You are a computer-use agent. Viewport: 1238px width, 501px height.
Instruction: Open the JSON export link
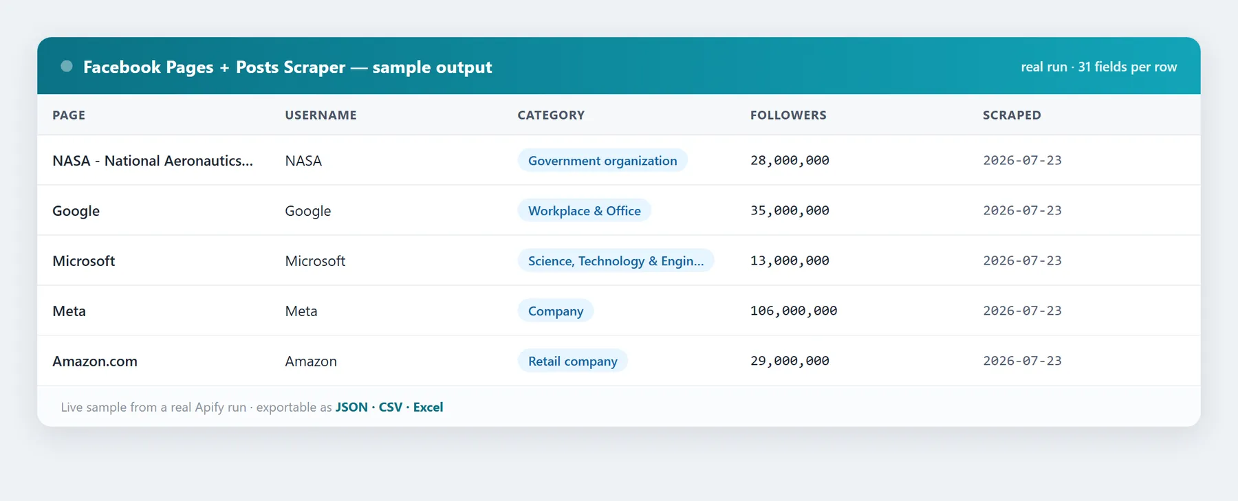click(x=351, y=407)
